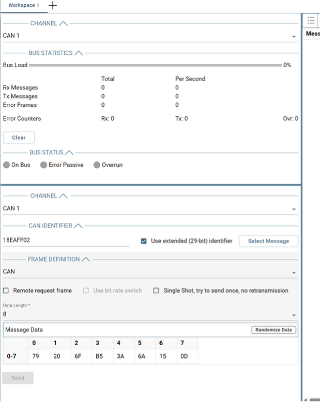Click the CAN identifier field 18EAFF02

tap(66, 240)
